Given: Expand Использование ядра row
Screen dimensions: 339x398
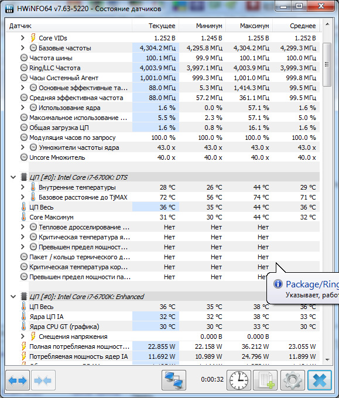Looking at the screenshot, I should tap(23, 108).
